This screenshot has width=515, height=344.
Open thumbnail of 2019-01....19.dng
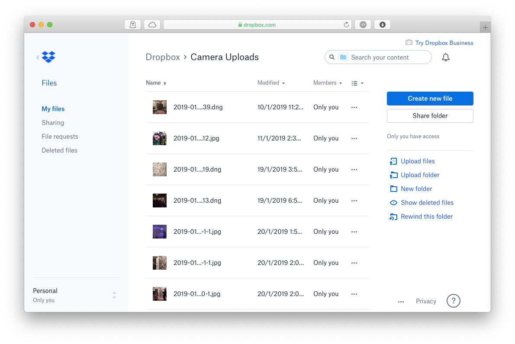[x=160, y=169]
